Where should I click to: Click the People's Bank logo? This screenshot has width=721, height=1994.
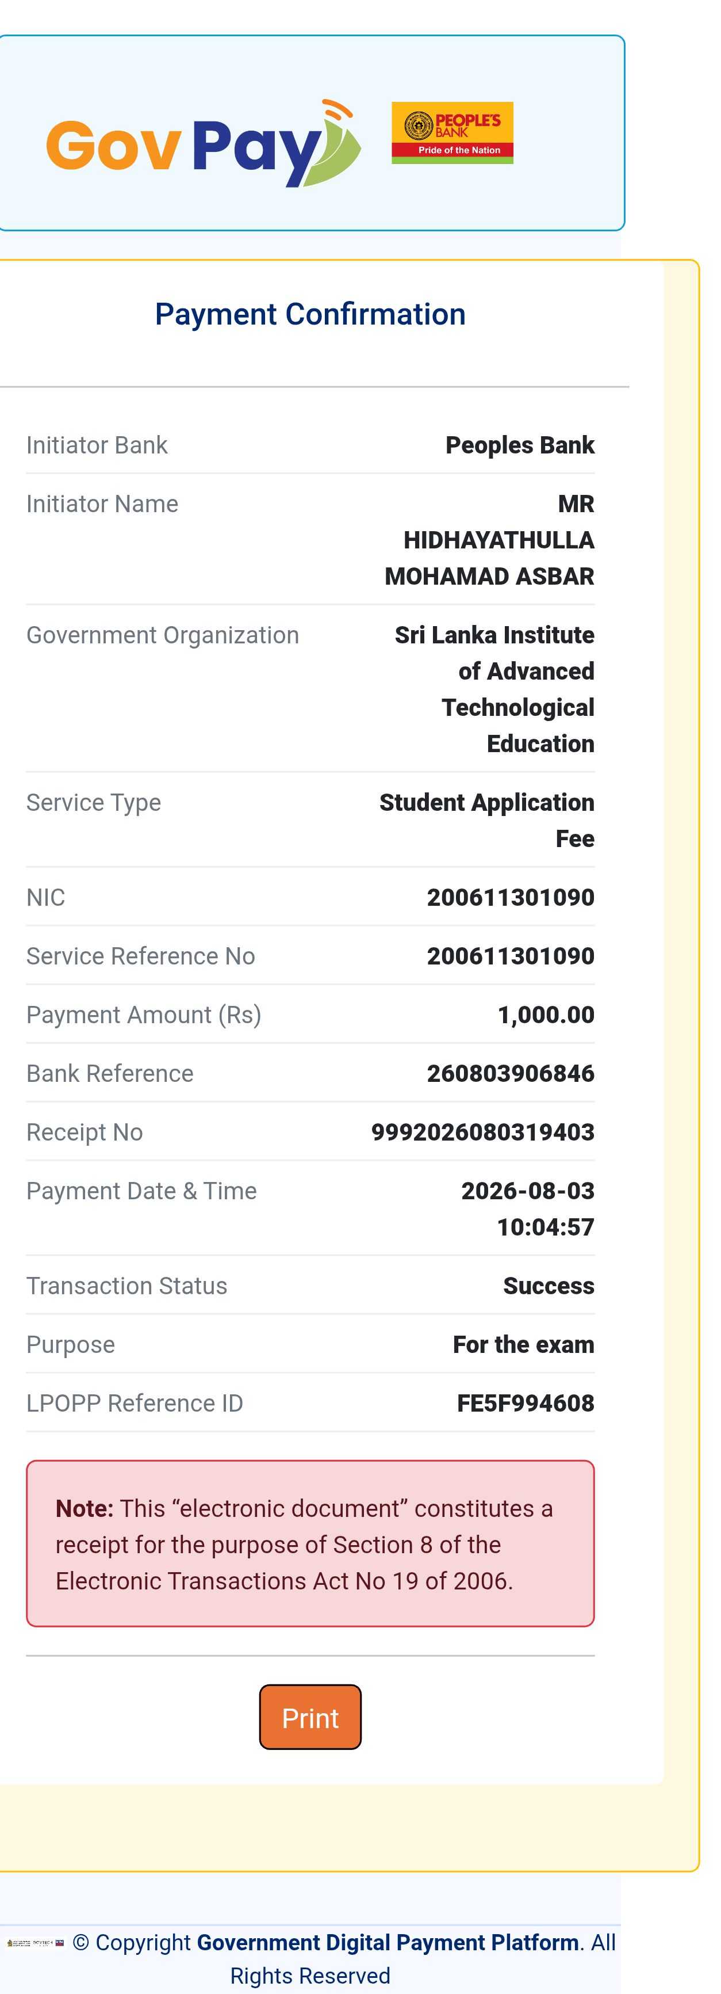452,132
